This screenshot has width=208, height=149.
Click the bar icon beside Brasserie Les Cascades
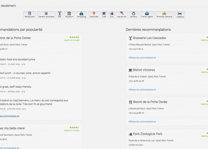(x=130, y=38)
